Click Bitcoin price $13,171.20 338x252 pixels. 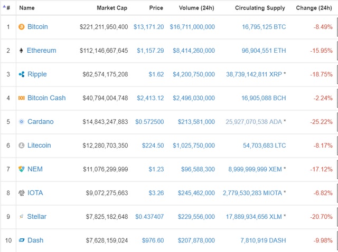[149, 27]
